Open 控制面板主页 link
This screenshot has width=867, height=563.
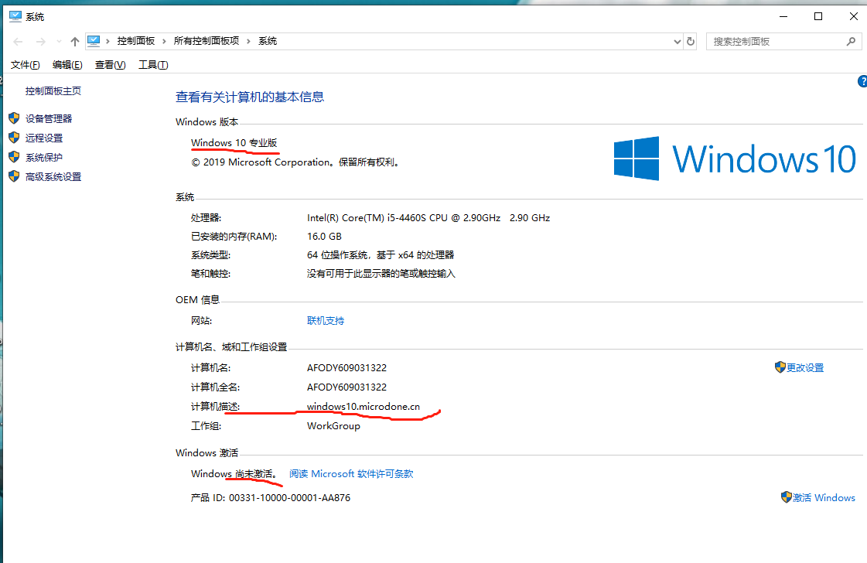53,90
